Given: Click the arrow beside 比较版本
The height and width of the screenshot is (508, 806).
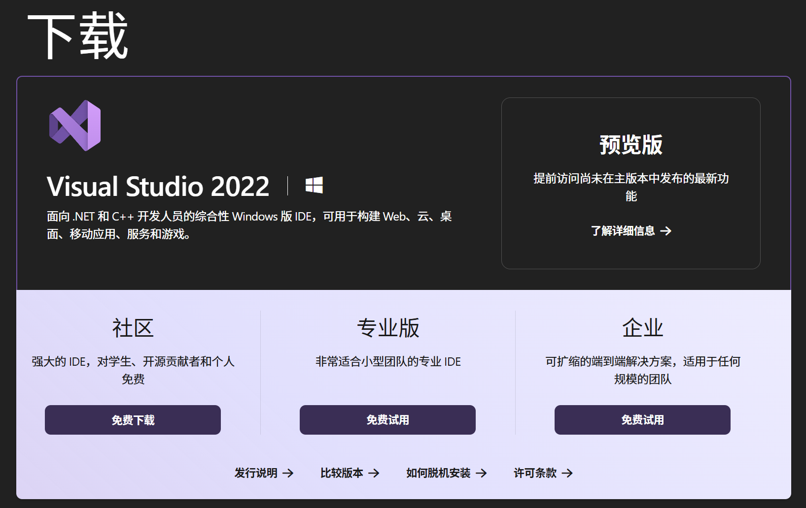Looking at the screenshot, I should tap(374, 473).
